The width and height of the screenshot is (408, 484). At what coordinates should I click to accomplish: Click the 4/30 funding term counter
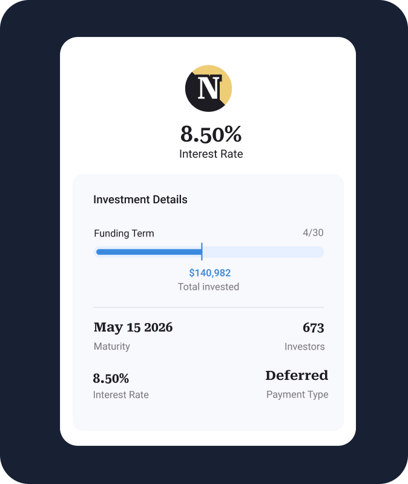pos(313,232)
